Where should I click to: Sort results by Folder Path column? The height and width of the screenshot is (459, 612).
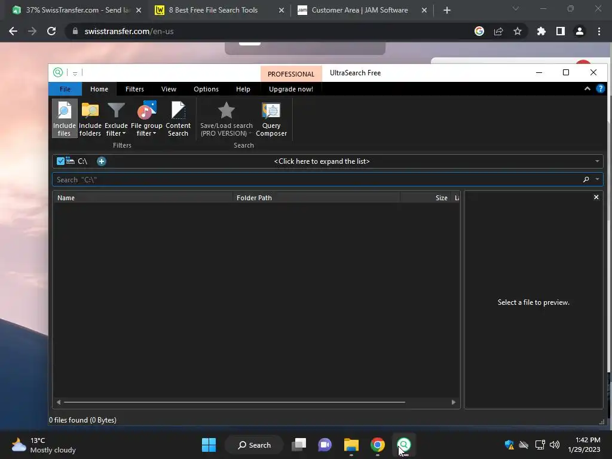[x=317, y=198]
